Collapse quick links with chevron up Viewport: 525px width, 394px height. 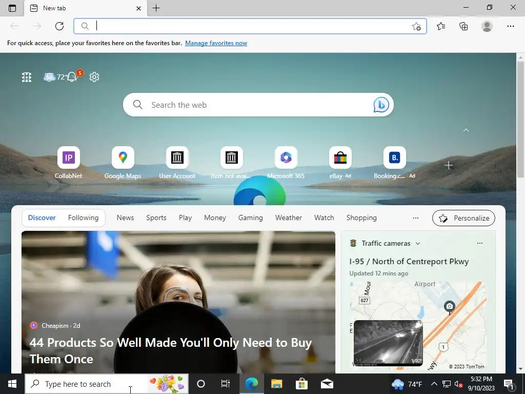(x=466, y=130)
